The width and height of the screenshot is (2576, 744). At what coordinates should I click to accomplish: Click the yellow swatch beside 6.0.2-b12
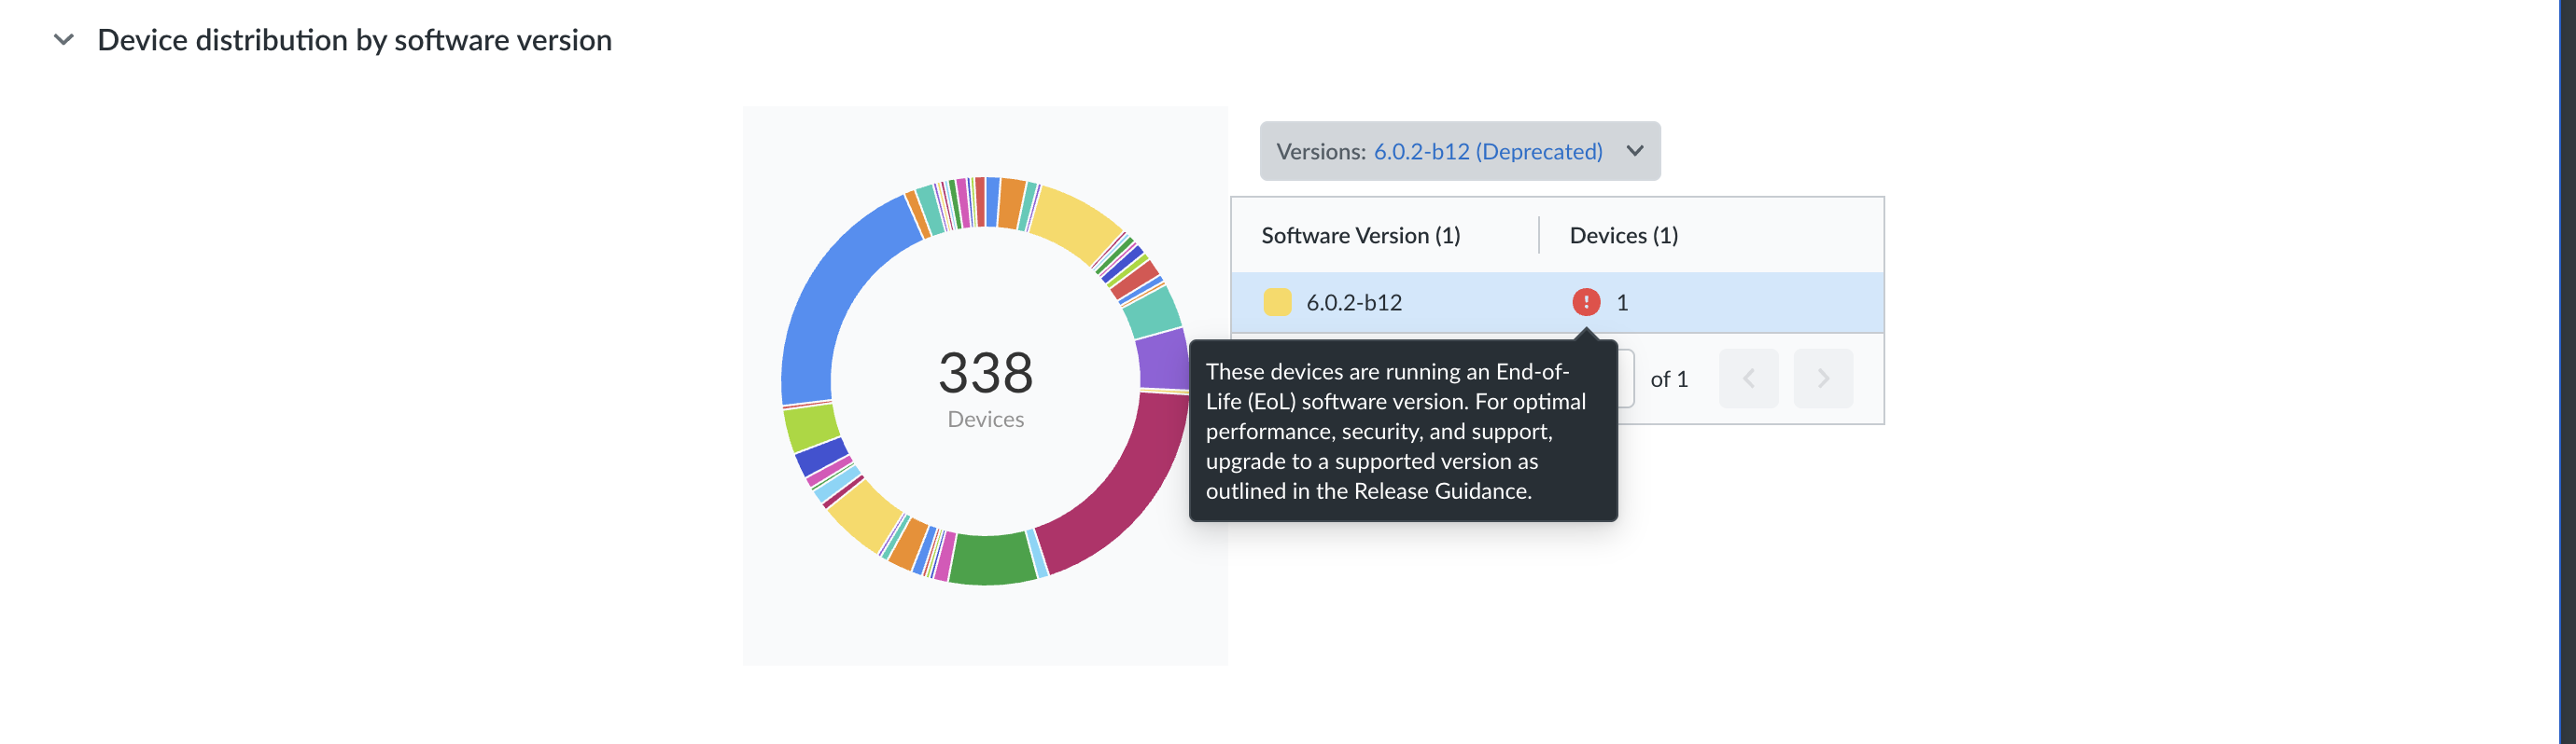click(1277, 301)
